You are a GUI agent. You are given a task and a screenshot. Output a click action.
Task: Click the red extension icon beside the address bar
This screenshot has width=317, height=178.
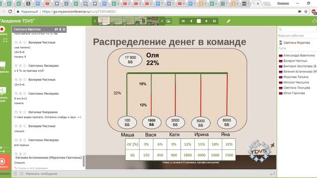pyautogui.click(x=314, y=12)
